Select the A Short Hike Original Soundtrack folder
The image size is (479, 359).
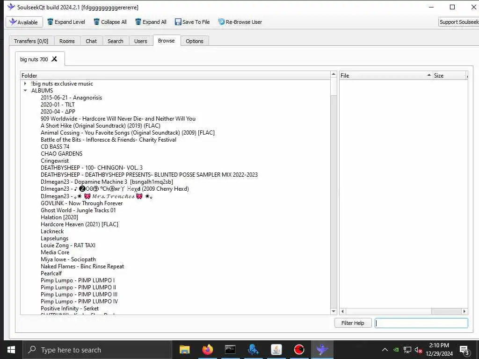tap(101, 126)
